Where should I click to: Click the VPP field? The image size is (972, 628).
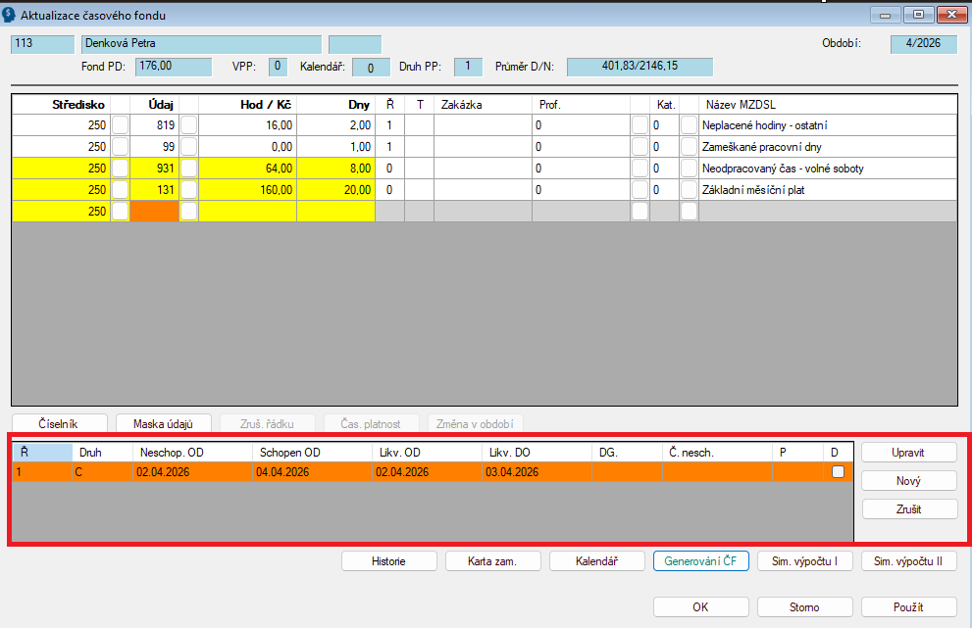tap(278, 67)
